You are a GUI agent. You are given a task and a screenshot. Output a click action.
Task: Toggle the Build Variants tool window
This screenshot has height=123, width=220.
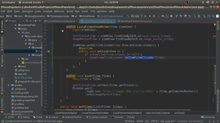tap(2, 86)
